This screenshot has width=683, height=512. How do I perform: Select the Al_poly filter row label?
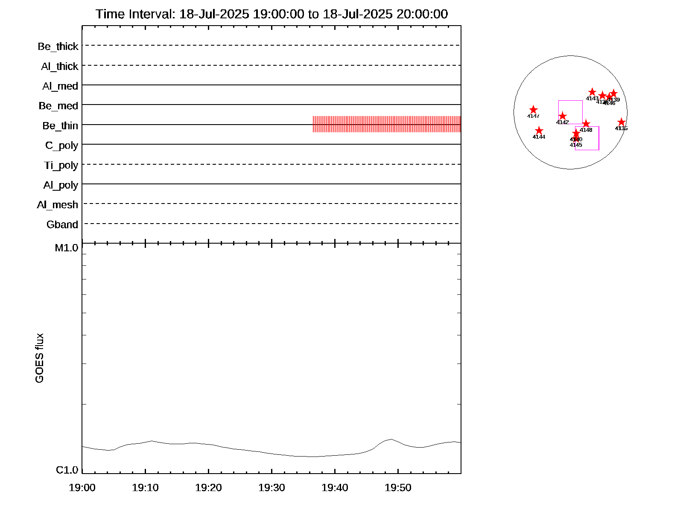(61, 185)
